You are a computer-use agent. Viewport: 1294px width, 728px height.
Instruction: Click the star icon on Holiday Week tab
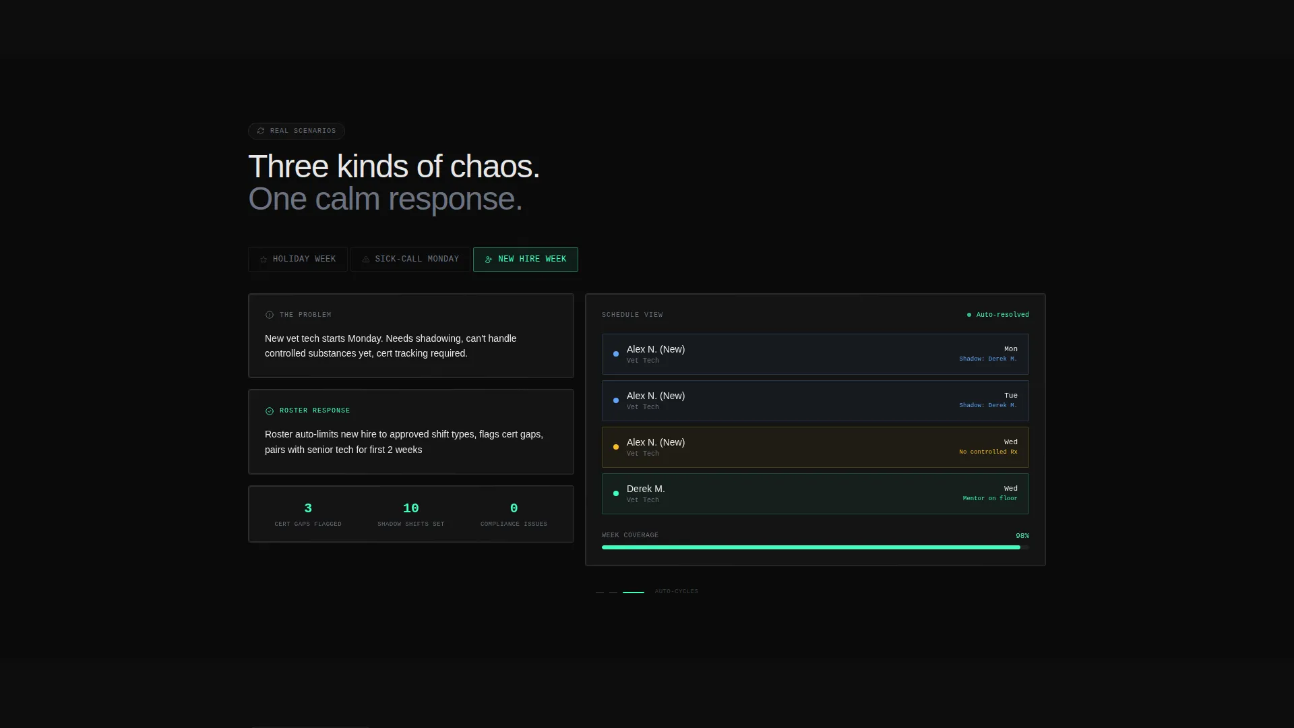pos(264,260)
